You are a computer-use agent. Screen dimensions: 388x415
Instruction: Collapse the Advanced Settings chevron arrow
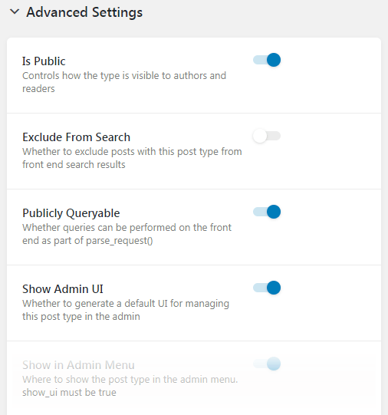(x=15, y=12)
